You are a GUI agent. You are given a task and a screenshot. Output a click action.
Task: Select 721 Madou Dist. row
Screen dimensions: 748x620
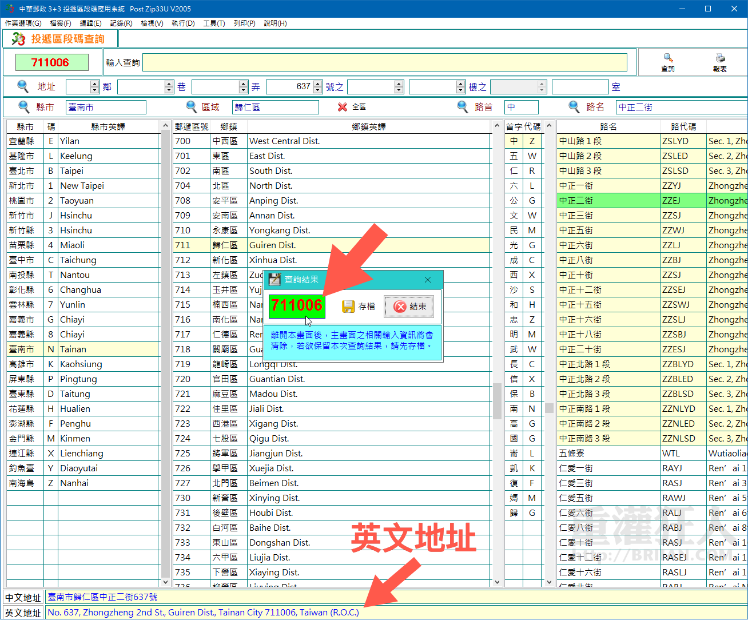pos(332,394)
